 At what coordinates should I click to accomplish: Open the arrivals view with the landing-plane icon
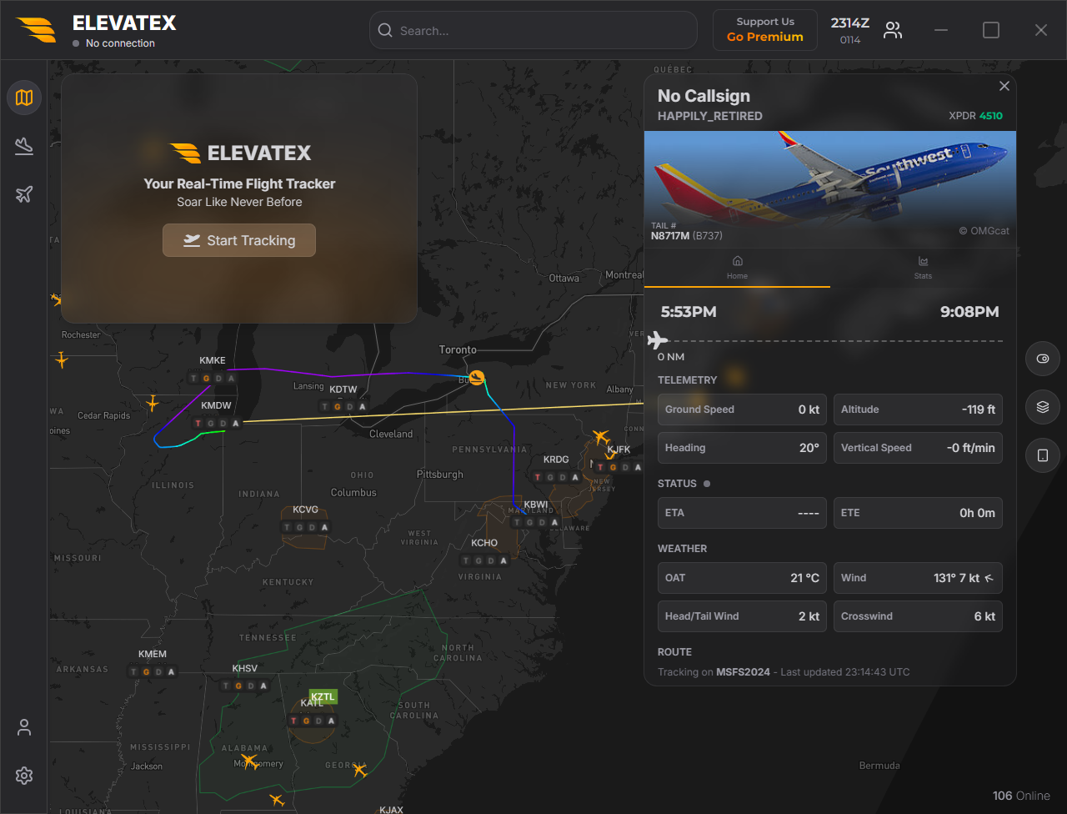(24, 146)
